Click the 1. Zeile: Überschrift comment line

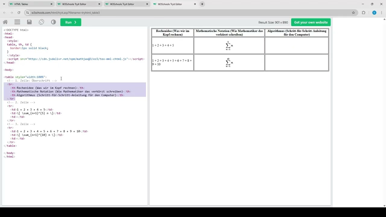(32, 81)
